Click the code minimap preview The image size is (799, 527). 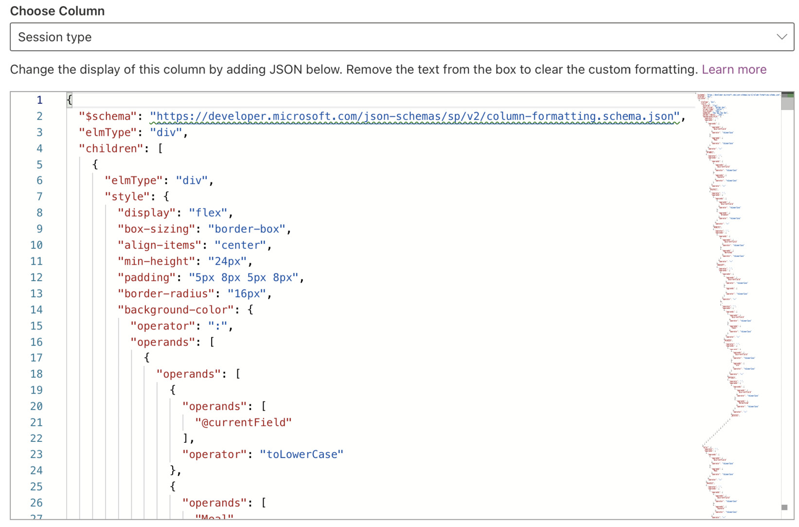pos(738,305)
